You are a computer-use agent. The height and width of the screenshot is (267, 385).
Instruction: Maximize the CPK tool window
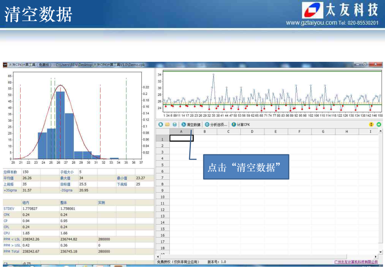click(365, 64)
